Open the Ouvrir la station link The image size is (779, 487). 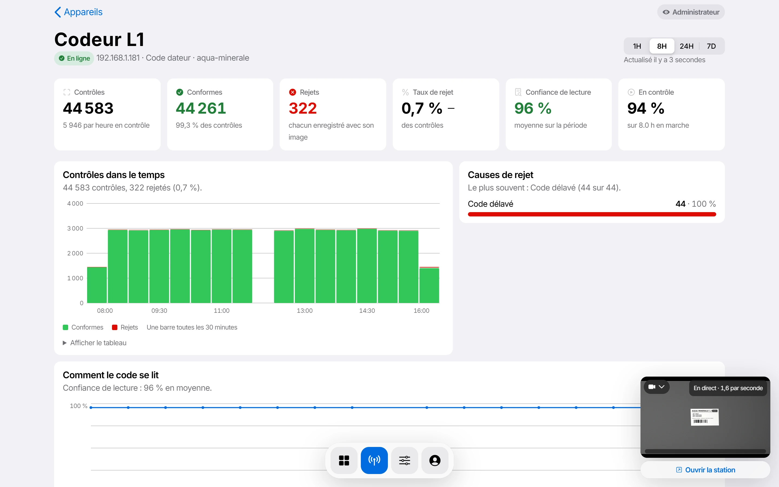(x=705, y=470)
